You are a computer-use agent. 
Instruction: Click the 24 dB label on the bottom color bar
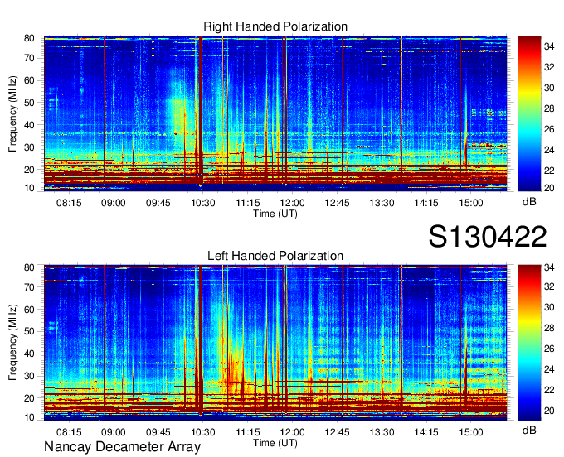[x=549, y=369]
